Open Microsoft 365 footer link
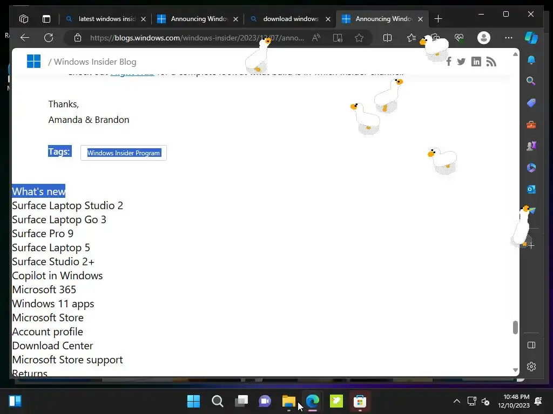The width and height of the screenshot is (553, 414). tap(44, 289)
